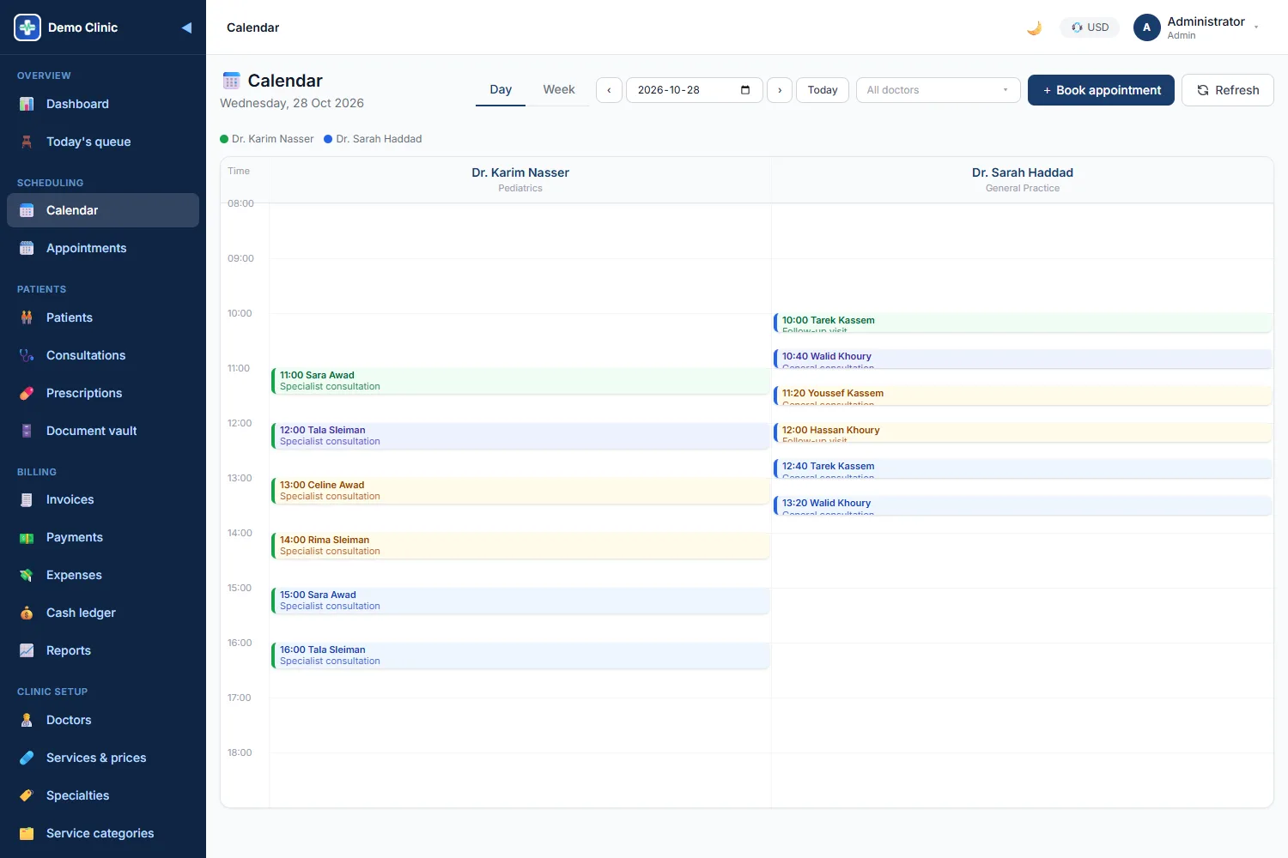1288x858 pixels.
Task: Open Services & prices icon
Action: tap(27, 758)
